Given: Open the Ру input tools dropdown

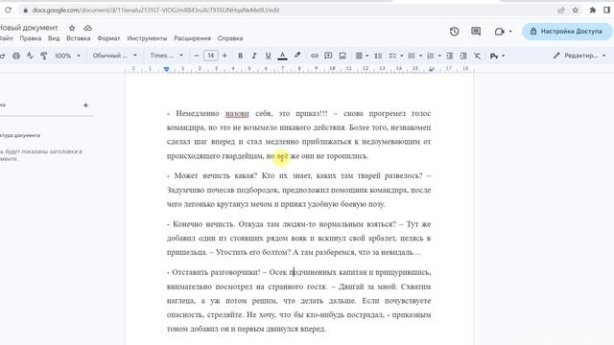Looking at the screenshot, I should coord(497,56).
